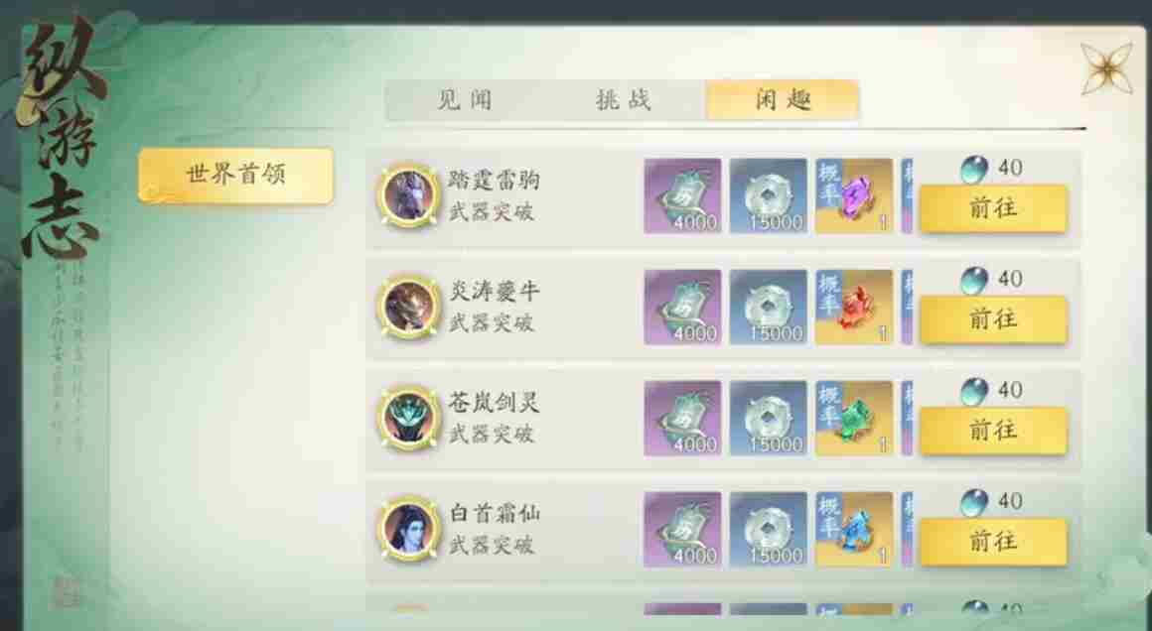Click 前往 for 白首霜仙
The width and height of the screenshot is (1152, 631).
click(993, 542)
